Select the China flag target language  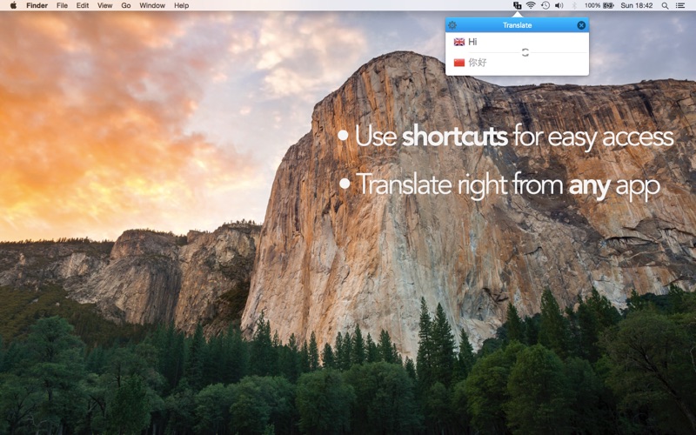[459, 63]
